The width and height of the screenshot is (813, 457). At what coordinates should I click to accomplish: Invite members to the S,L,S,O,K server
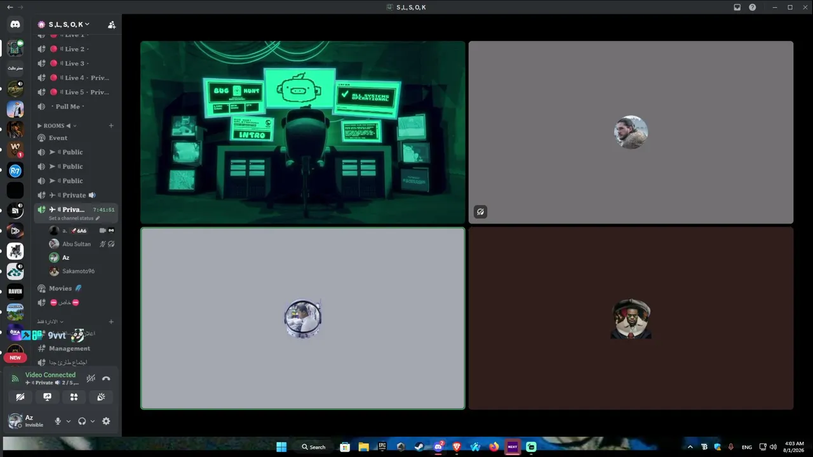(112, 25)
